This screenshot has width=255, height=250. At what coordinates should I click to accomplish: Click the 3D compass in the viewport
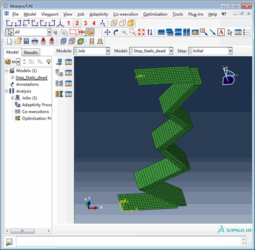tap(229, 75)
